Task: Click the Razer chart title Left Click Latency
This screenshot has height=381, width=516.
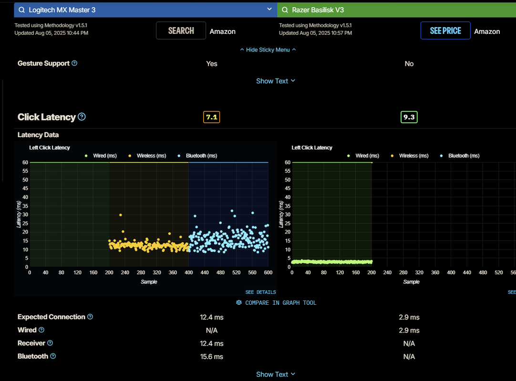Action: (312, 148)
